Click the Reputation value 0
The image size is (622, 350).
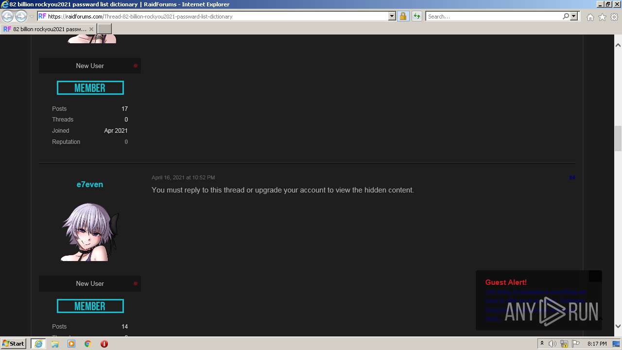(x=126, y=142)
